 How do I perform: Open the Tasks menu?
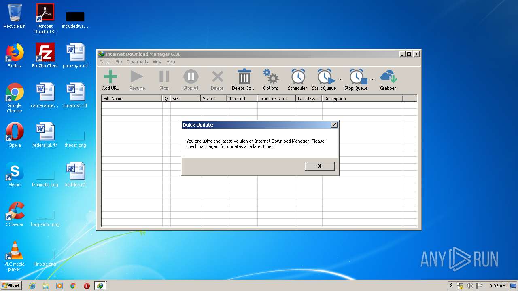(x=105, y=62)
